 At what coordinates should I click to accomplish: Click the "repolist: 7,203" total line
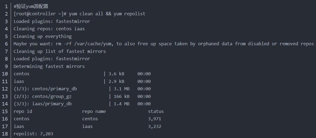tap(33, 134)
